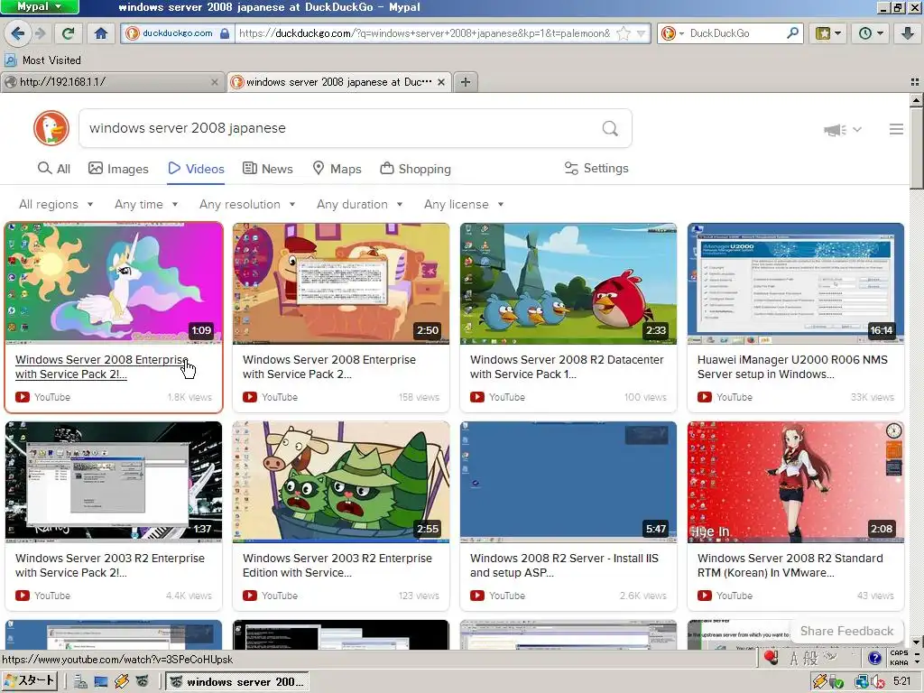Image resolution: width=924 pixels, height=693 pixels.
Task: Click the Share Feedback button
Action: pos(846,631)
